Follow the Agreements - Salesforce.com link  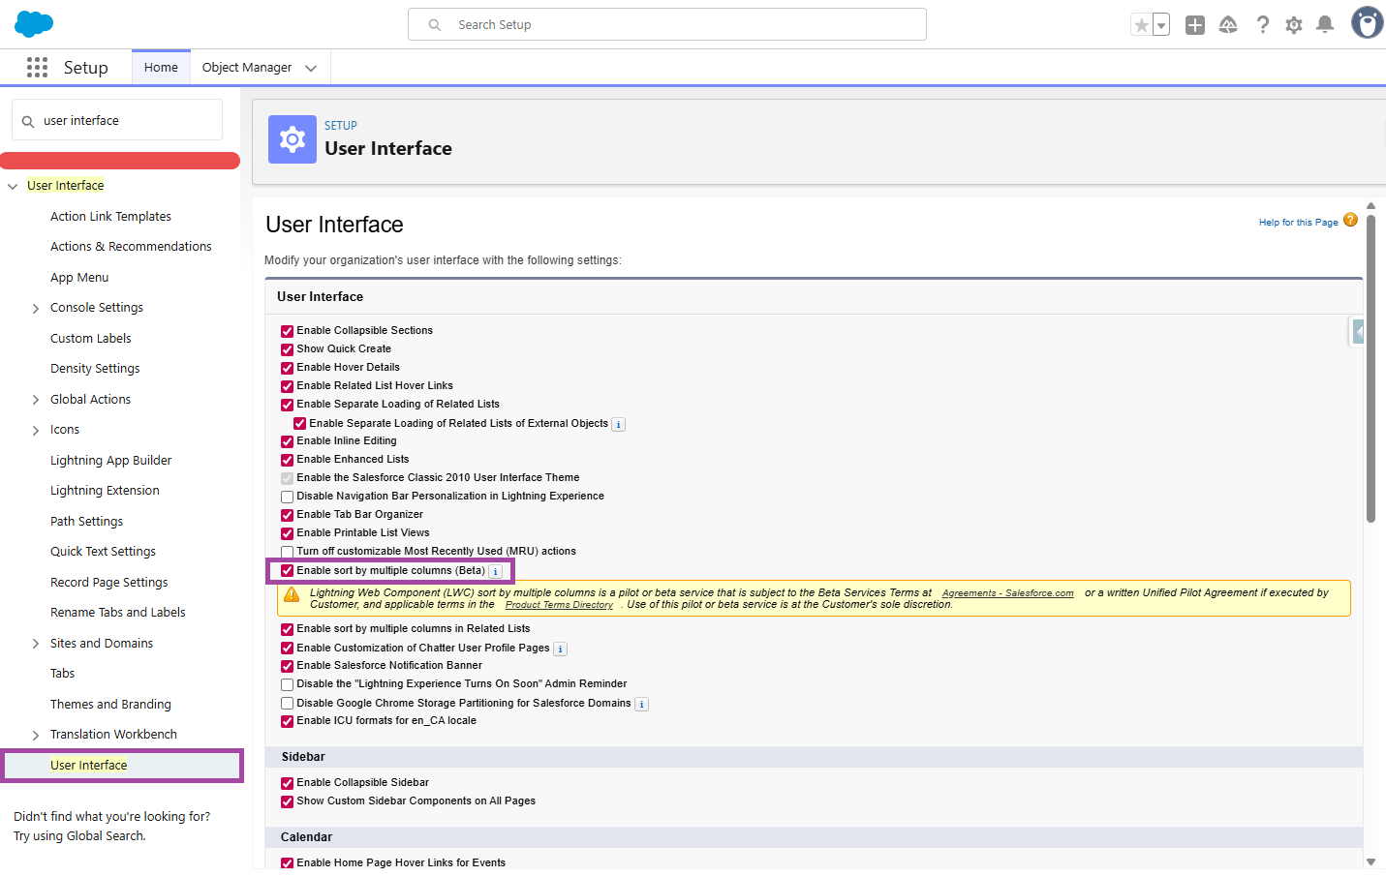(1007, 591)
